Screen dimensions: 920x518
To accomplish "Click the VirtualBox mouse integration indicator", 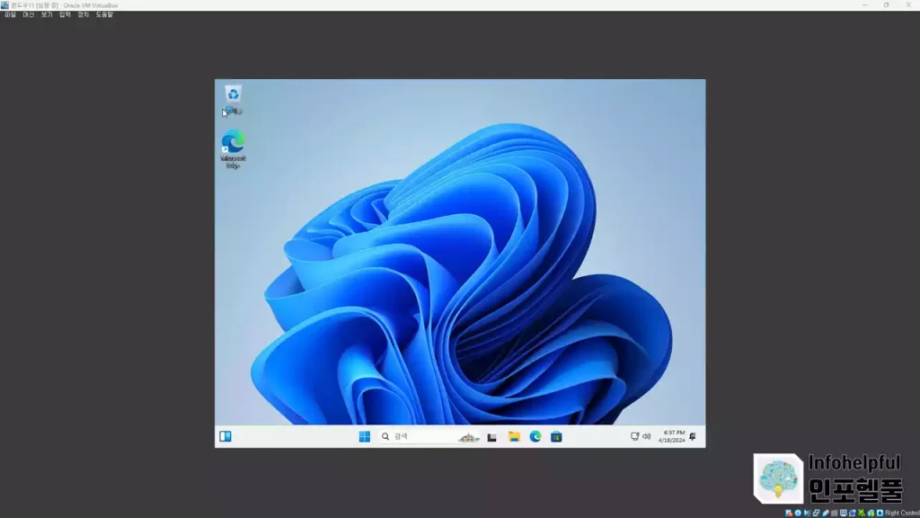I will pos(871,514).
